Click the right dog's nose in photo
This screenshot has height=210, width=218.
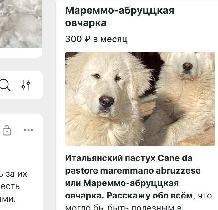coord(188,67)
